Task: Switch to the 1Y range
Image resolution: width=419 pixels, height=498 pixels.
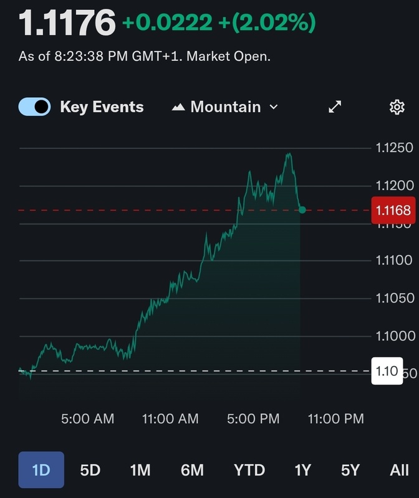Action: 302,470
